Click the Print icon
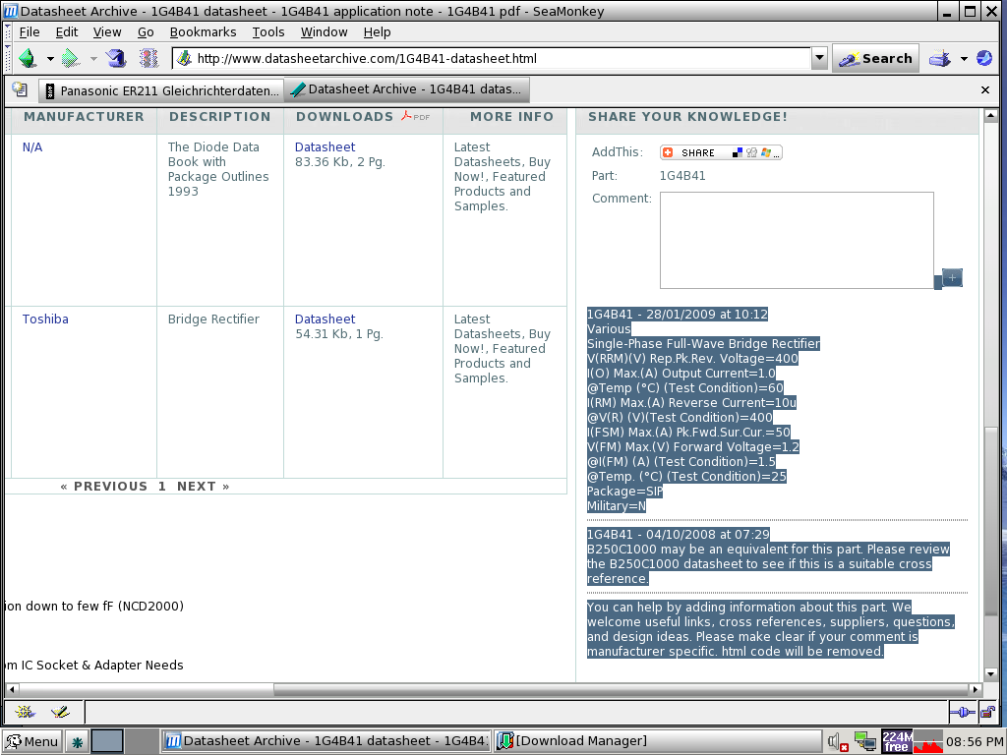Image resolution: width=1007 pixels, height=755 pixels. pos(939,58)
